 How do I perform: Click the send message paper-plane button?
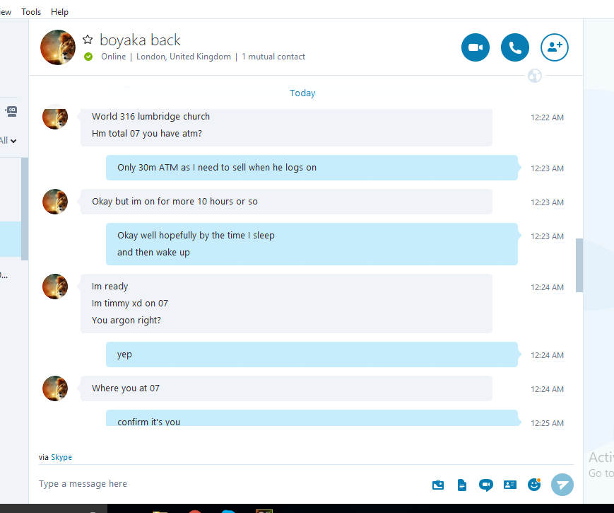(x=562, y=485)
